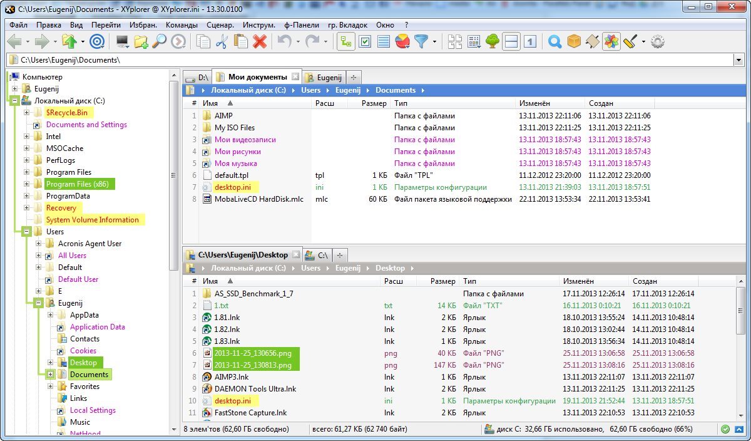The width and height of the screenshot is (751, 441).
Task: Open the drives monitor icon in toolbar
Action: click(122, 42)
